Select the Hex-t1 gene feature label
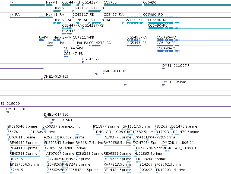 (52, 2)
